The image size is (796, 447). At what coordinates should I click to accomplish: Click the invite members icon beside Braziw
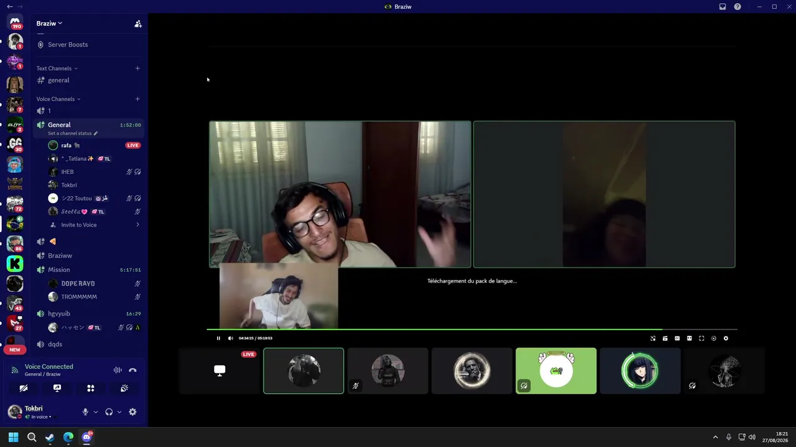[x=138, y=24]
